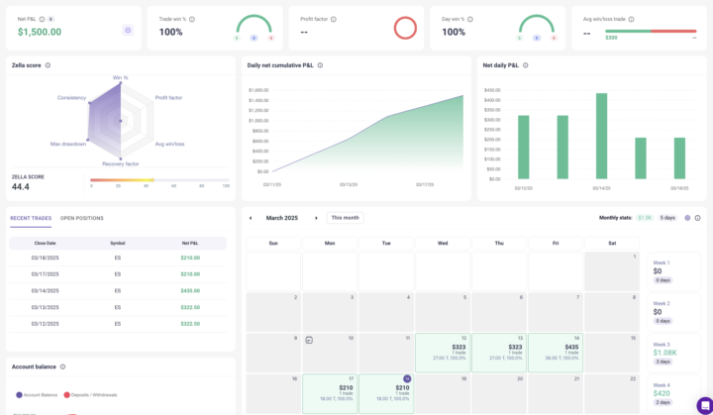Click info icon for Daily net cumulative P&L

point(320,65)
